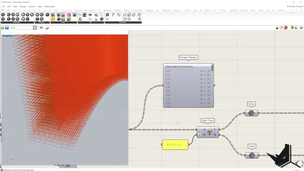304x171 pixels.
Task: Select lower Data parameter hexagon
Action: [252, 155]
